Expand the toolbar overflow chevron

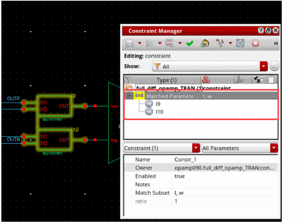pyautogui.click(x=276, y=43)
